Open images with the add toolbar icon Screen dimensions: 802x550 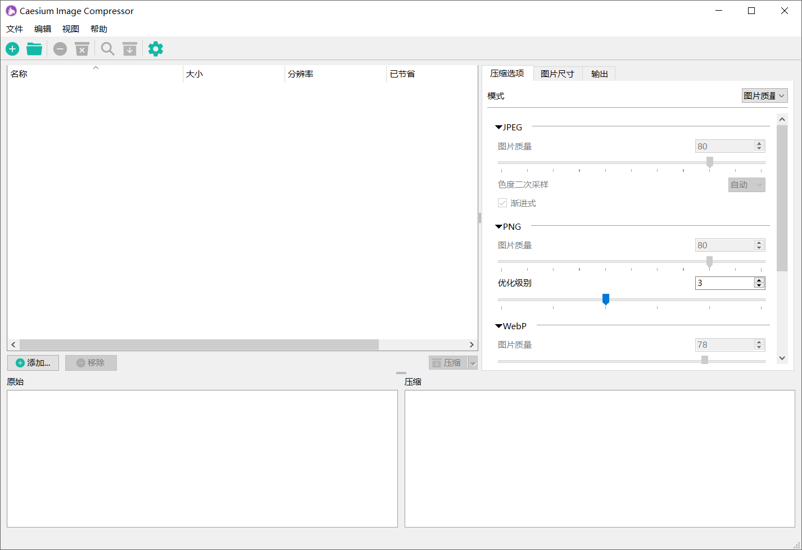[12, 49]
